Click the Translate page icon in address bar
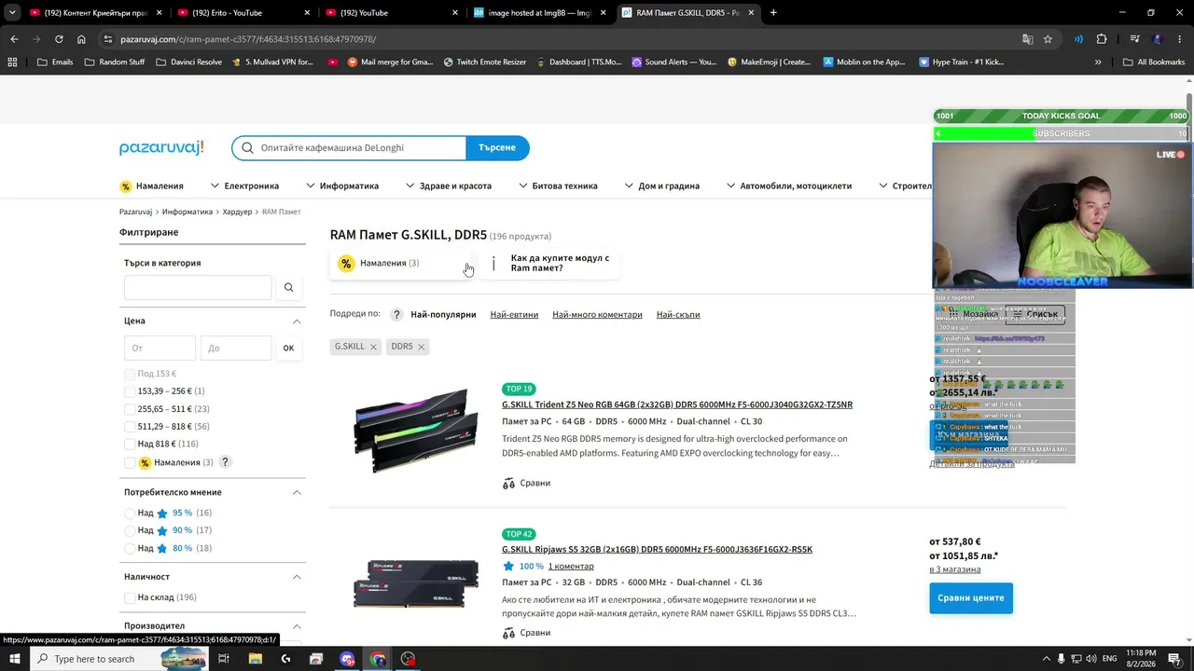 [x=1027, y=39]
